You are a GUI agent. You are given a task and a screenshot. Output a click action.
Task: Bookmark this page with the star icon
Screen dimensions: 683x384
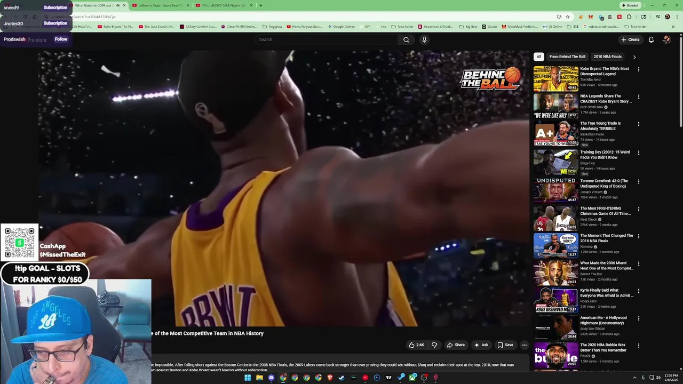(567, 17)
